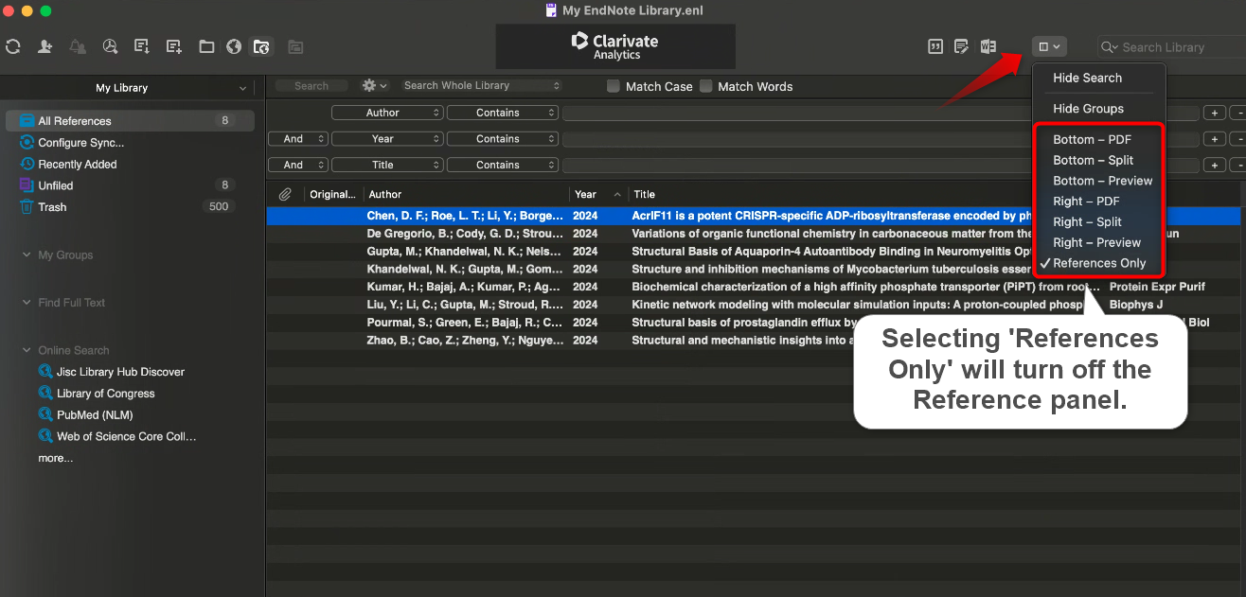Click the Search button above the fields
The height and width of the screenshot is (597, 1246).
point(311,85)
